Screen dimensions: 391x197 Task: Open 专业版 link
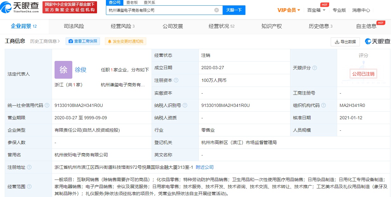click(339, 10)
